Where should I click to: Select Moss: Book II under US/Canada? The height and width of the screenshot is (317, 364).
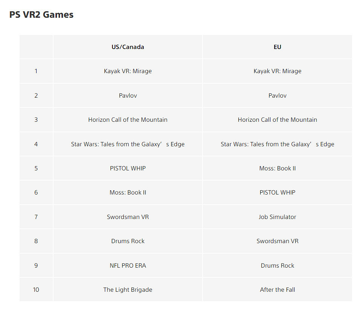pos(127,193)
